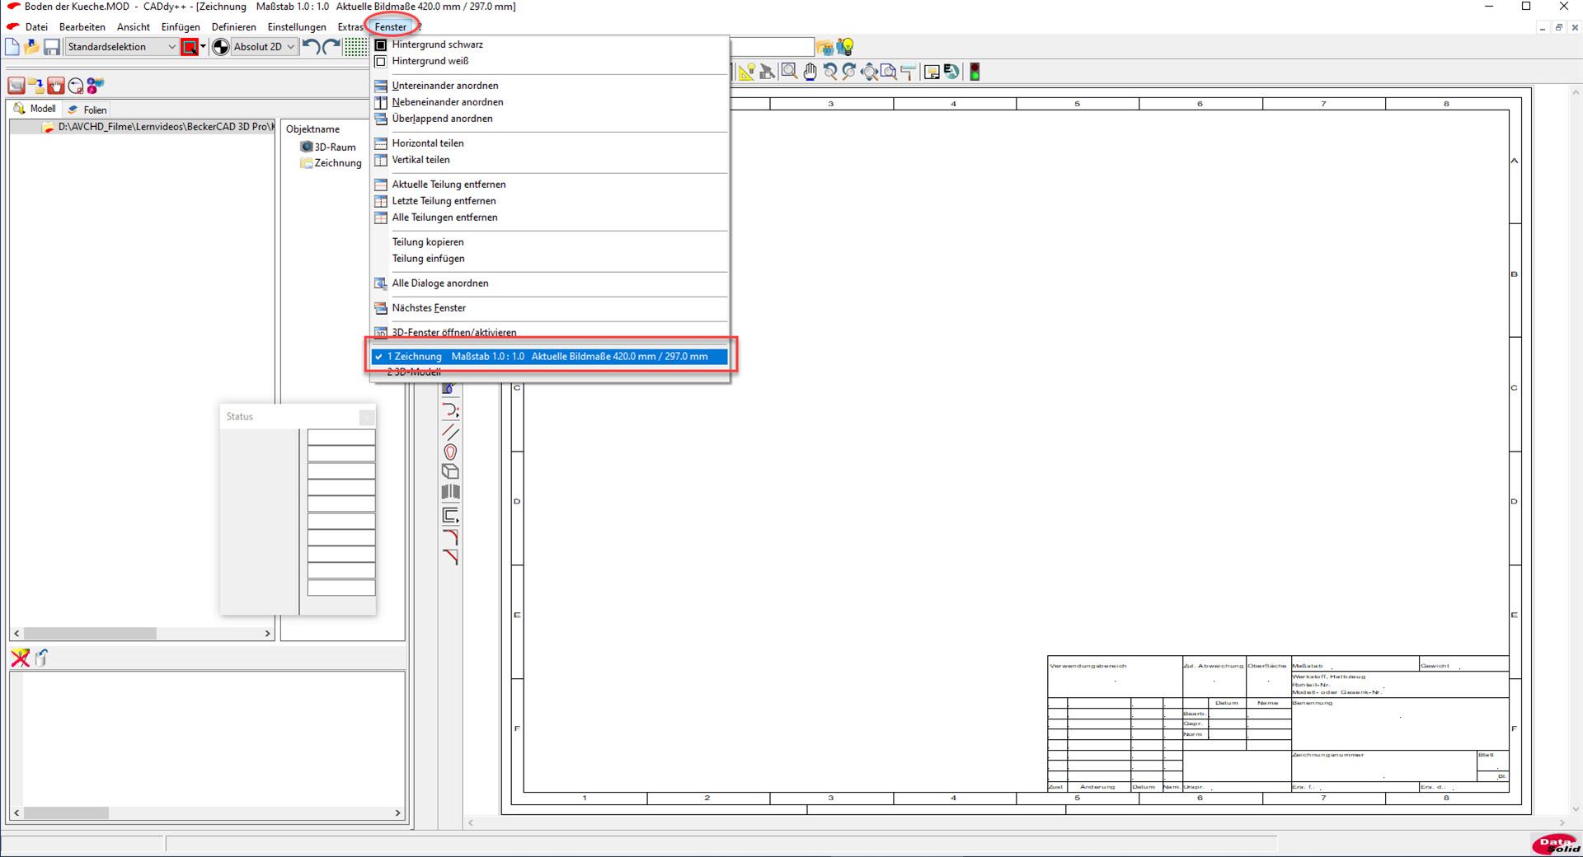Select Nebeneinander anordnen

pyautogui.click(x=549, y=102)
